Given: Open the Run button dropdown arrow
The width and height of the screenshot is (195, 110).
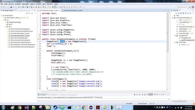Looking at the screenshot, I should tap(25, 7).
